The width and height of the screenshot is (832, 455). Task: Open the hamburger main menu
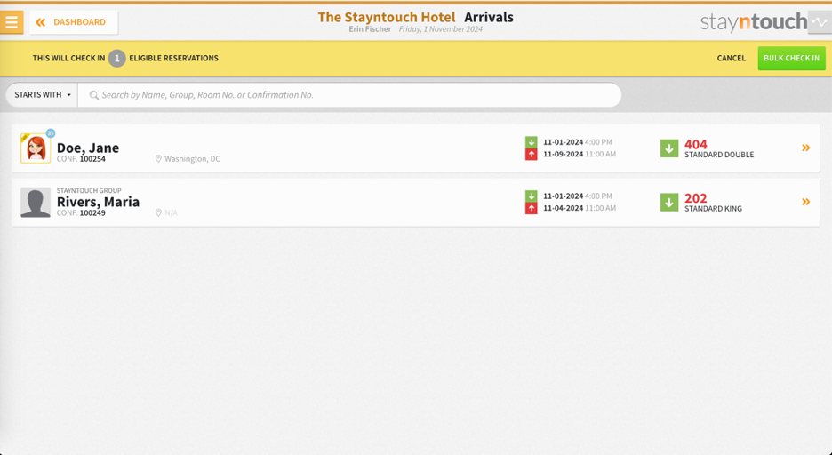(12, 22)
